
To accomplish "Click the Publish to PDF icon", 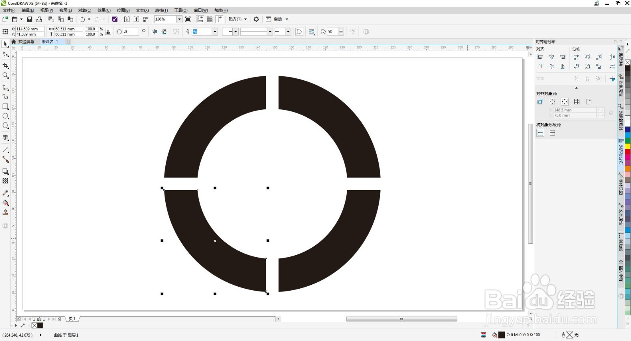I will 146,19.
